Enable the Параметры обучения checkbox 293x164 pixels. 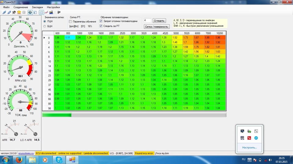click(70, 22)
